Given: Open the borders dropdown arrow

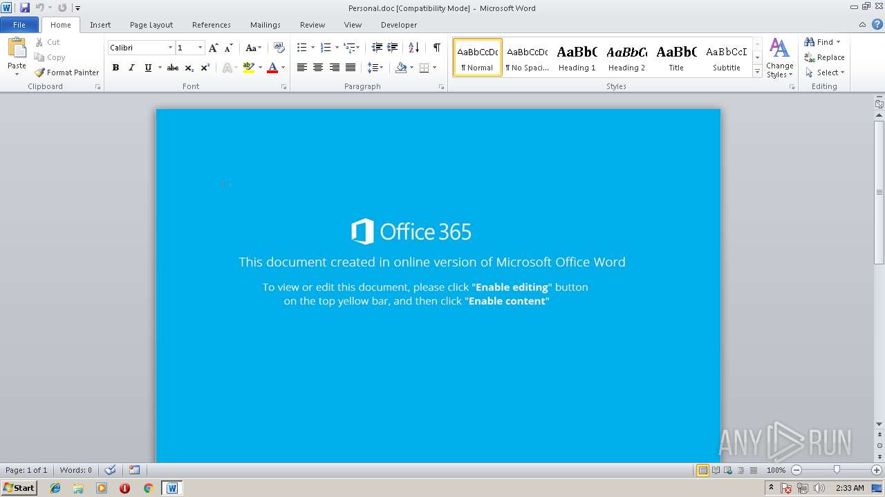Looking at the screenshot, I should [x=434, y=68].
